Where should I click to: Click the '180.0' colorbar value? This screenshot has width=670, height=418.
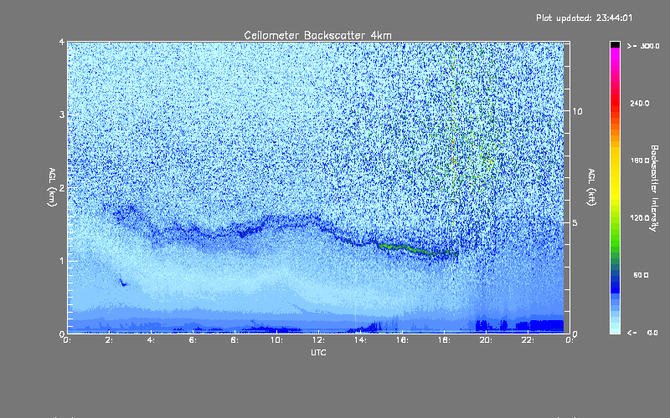(x=640, y=161)
